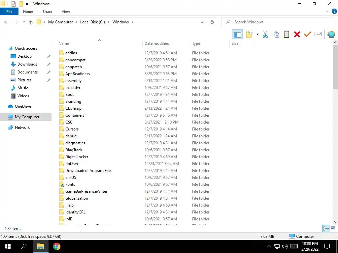Open the File menu tab
Screen dimensions: 338x253
click(9, 12)
